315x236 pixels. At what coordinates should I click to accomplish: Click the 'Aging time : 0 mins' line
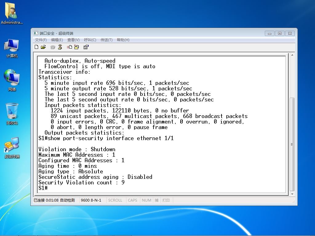click(68, 166)
